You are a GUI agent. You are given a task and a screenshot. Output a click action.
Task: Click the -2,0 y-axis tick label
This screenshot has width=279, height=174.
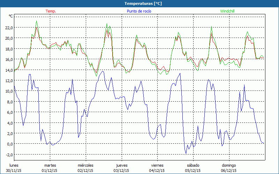tap(9, 155)
